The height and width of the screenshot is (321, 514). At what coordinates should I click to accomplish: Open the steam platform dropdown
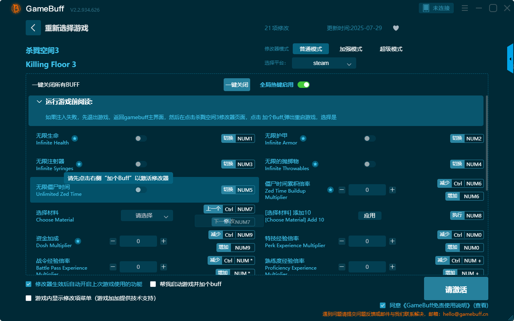(324, 63)
